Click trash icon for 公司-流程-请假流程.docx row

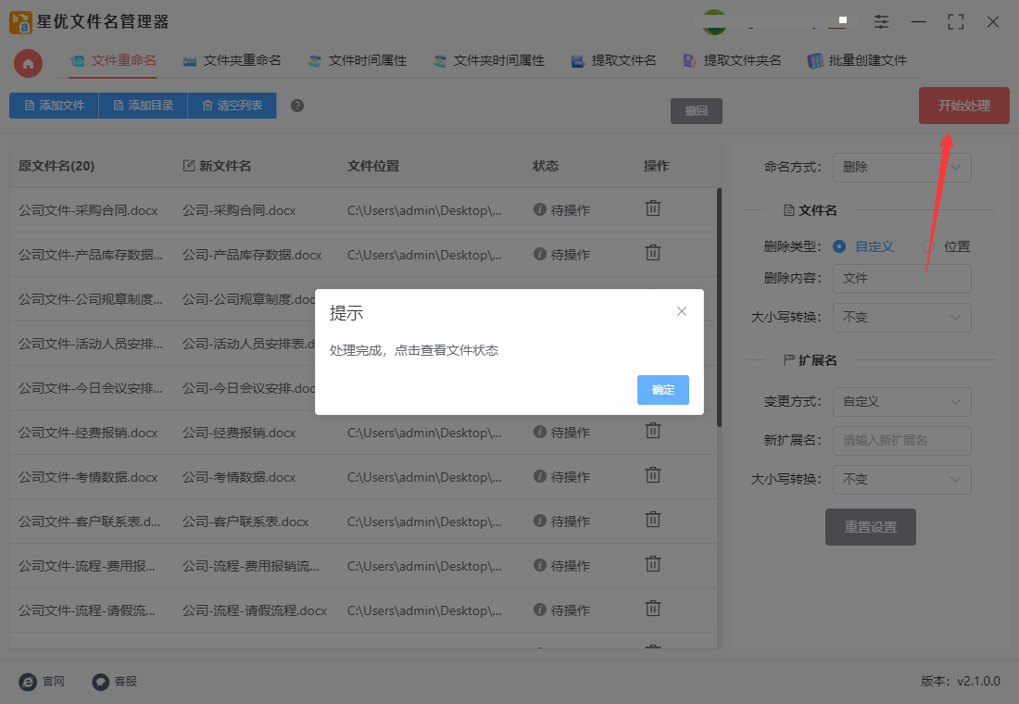(652, 609)
